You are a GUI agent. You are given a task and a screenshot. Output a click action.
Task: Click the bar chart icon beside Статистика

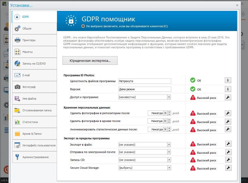(x=17, y=122)
